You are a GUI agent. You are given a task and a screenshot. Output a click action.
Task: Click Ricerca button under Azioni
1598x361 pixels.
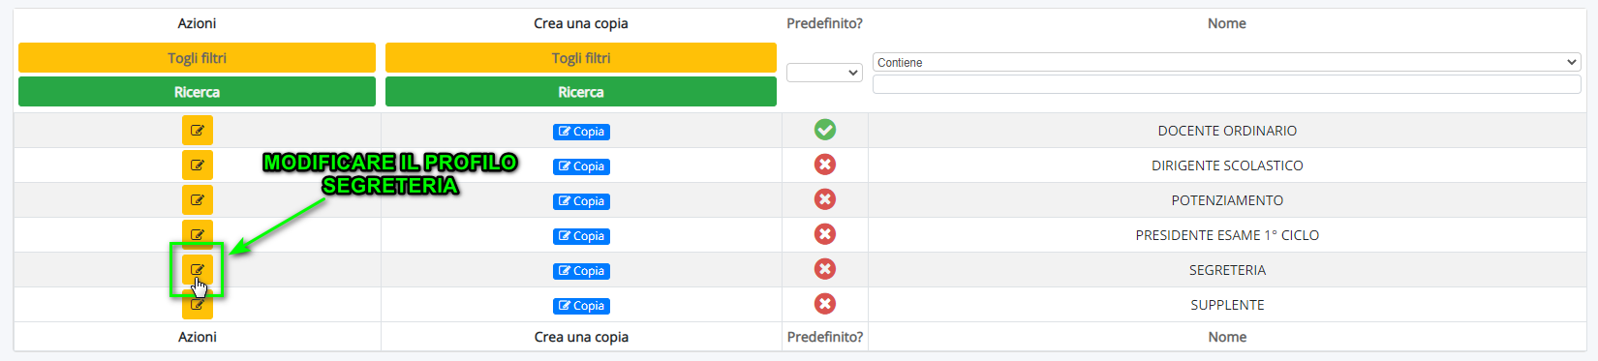197,92
